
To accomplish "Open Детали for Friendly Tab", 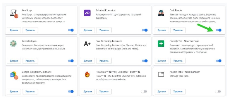I will [x=162, y=61].
